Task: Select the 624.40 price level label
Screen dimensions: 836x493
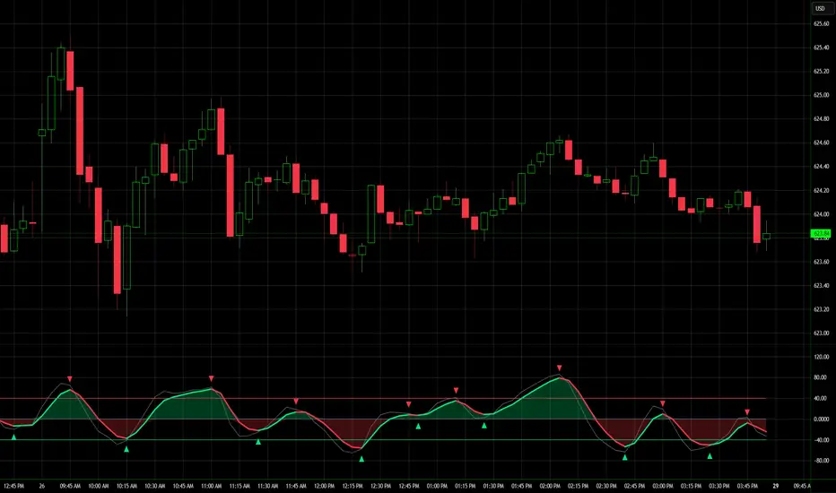Action: pos(821,167)
